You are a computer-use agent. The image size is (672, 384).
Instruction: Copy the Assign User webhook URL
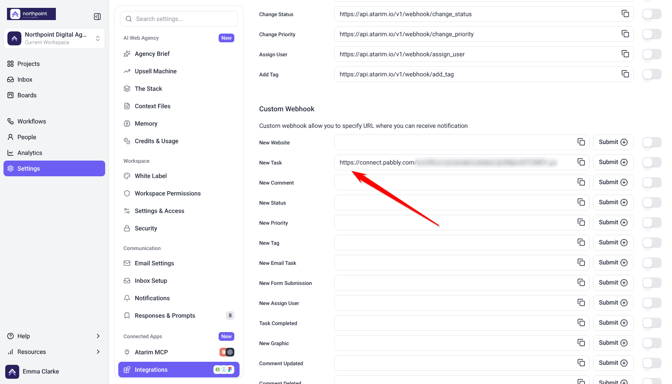click(625, 54)
